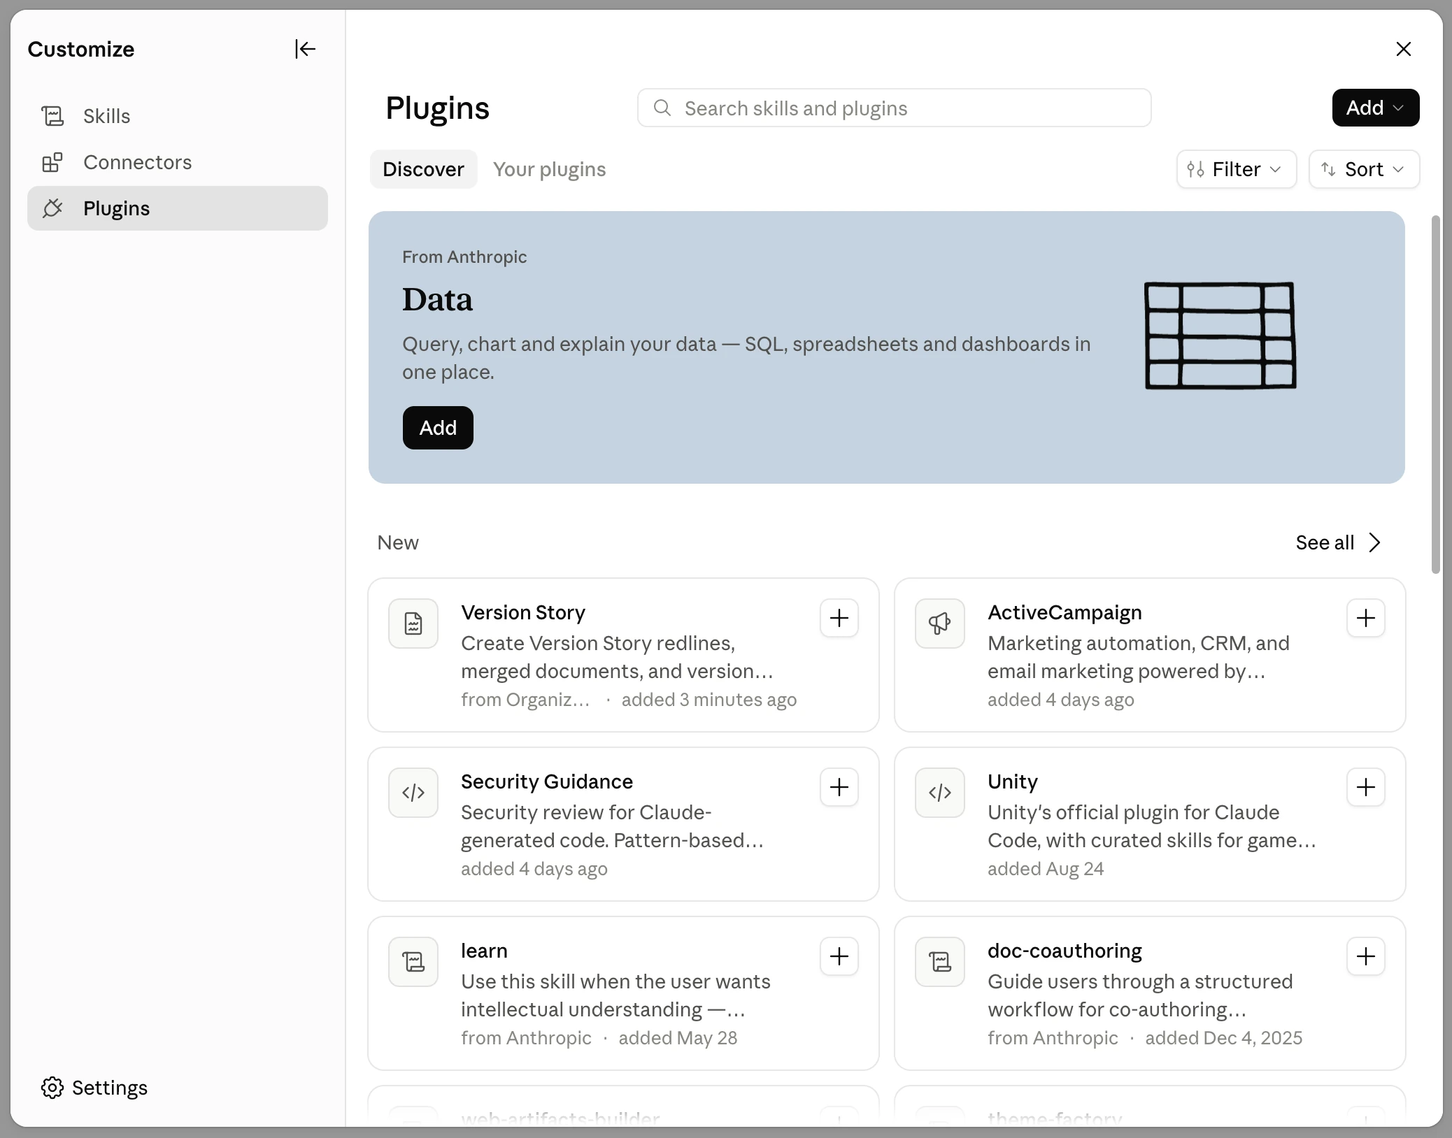Collapse the Customize sidebar
Image resolution: width=1452 pixels, height=1138 pixels.
[x=305, y=49]
